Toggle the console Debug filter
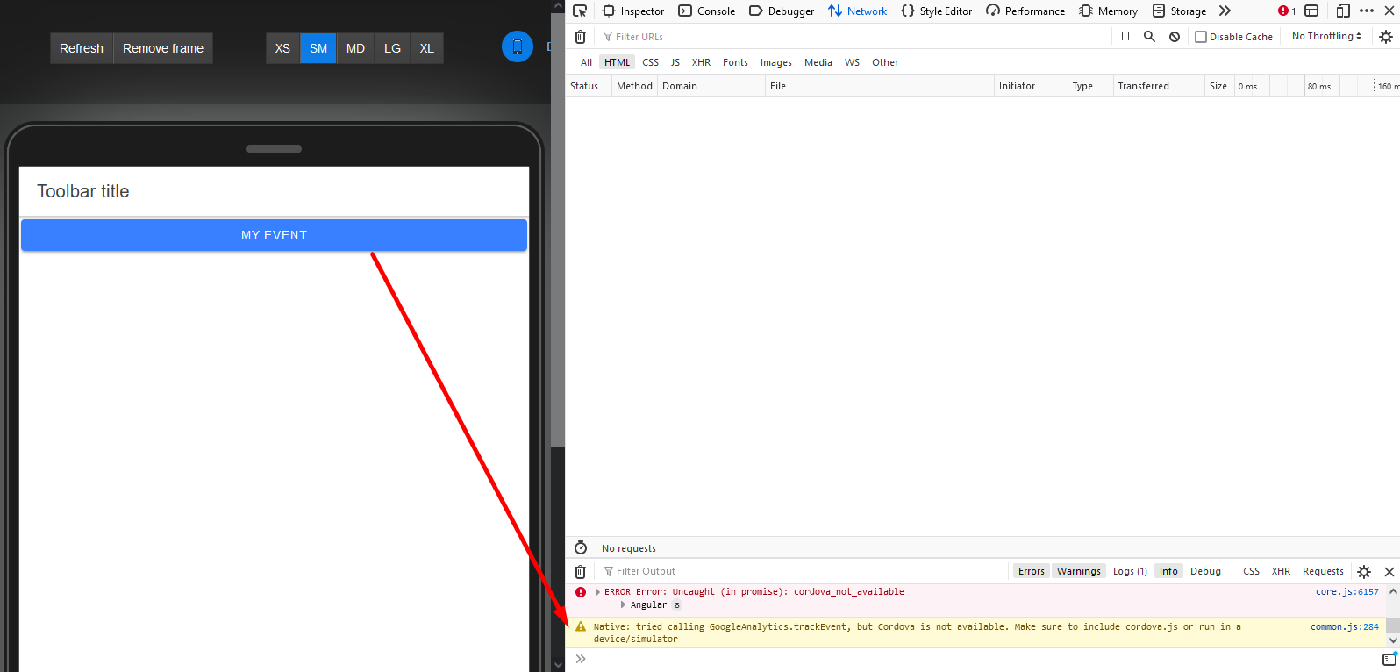 click(1205, 571)
